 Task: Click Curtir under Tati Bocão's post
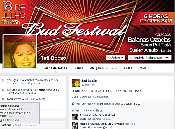tap(75, 97)
